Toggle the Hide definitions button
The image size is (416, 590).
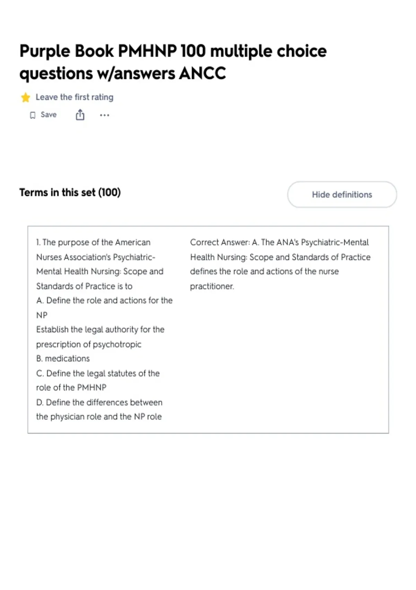342,194
